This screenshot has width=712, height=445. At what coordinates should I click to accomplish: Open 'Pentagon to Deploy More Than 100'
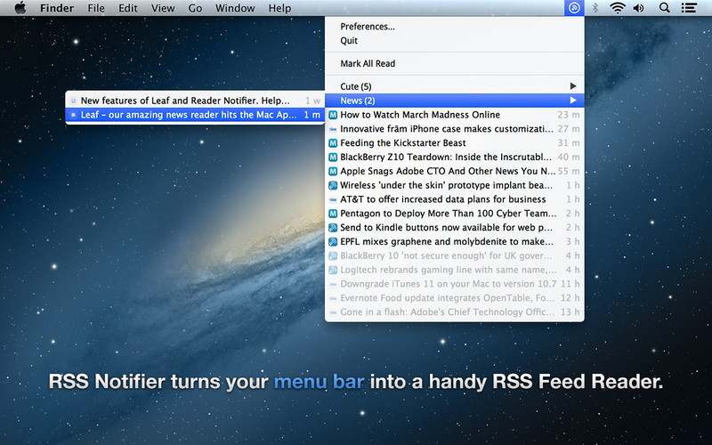pos(455,214)
